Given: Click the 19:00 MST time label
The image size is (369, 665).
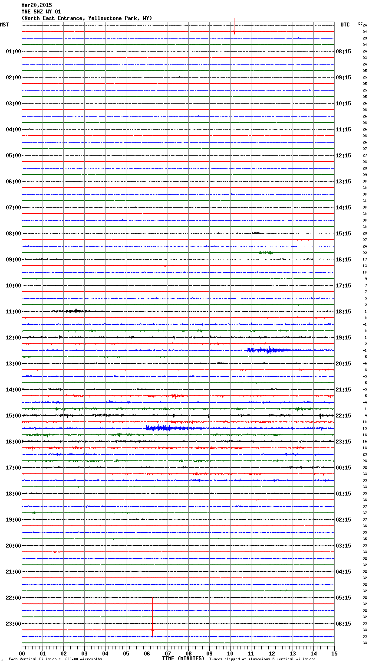Looking at the screenshot, I should coord(13,520).
